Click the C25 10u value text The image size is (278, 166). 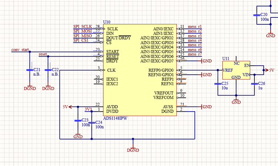pos(225,88)
